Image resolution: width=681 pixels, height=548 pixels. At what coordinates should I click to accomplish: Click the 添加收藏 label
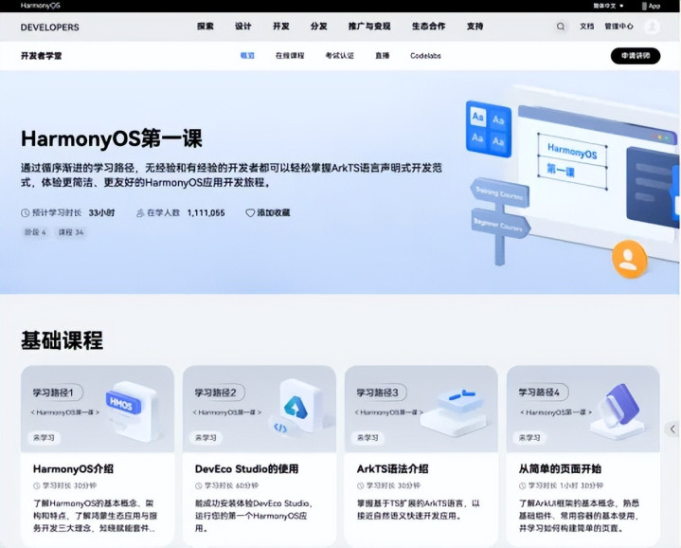(x=274, y=213)
